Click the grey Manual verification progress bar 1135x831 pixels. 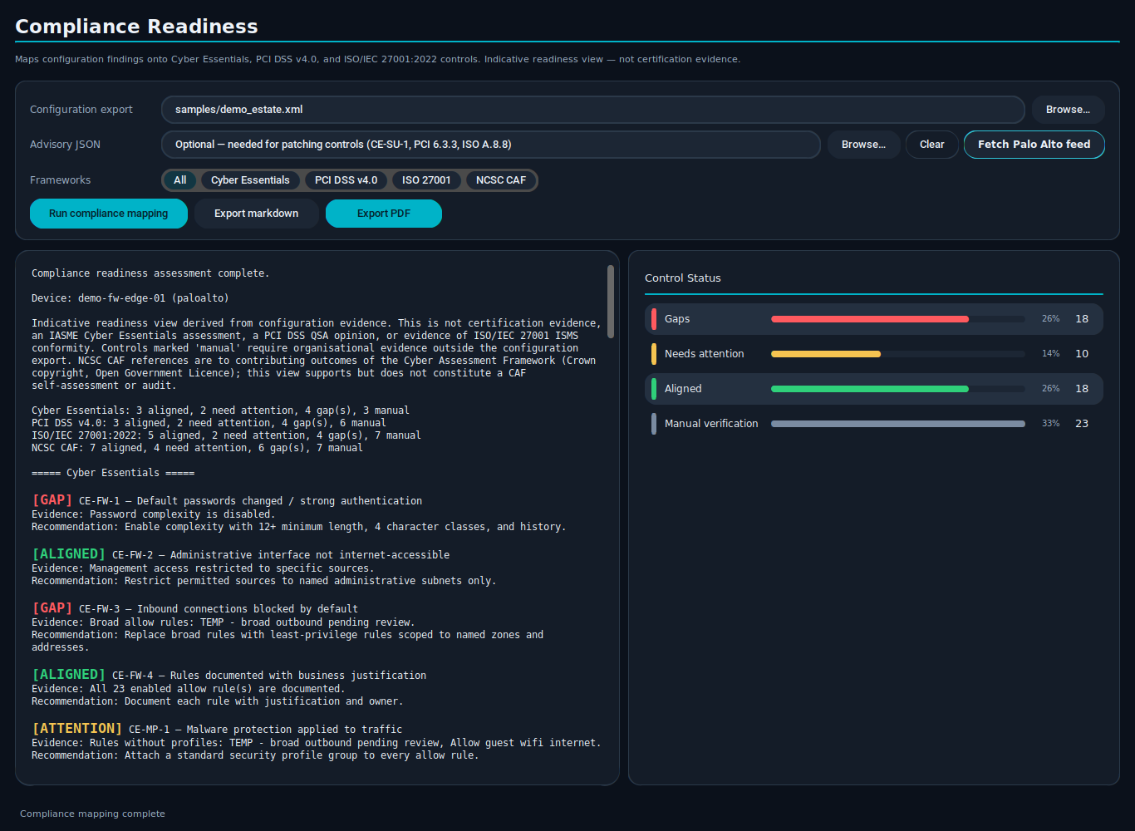click(x=898, y=424)
